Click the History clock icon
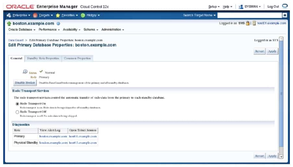293x167 pixels. (83, 15)
